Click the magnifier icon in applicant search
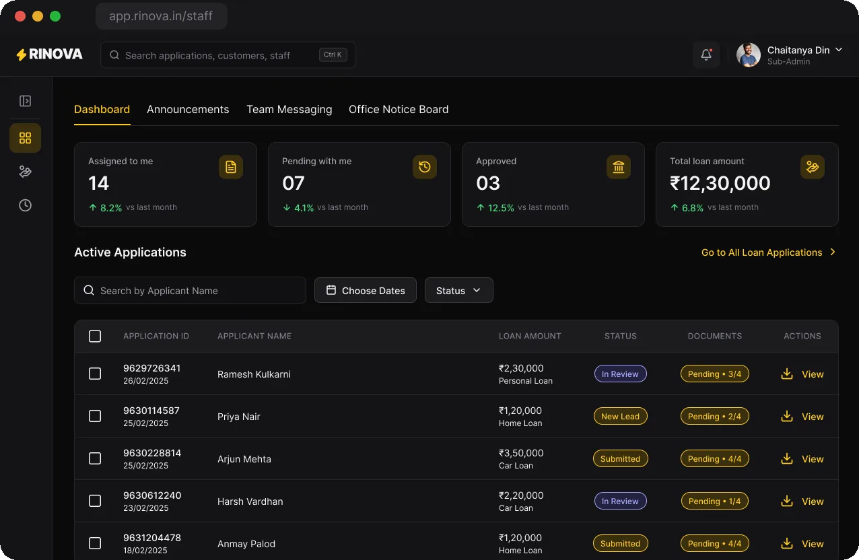The height and width of the screenshot is (560, 859). 89,290
